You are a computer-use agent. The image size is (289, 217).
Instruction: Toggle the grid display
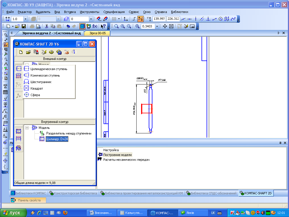[x=114, y=19]
